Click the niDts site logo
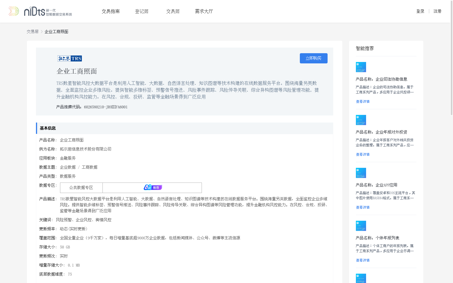Screen dimensions: 453x283 (x=48, y=11)
